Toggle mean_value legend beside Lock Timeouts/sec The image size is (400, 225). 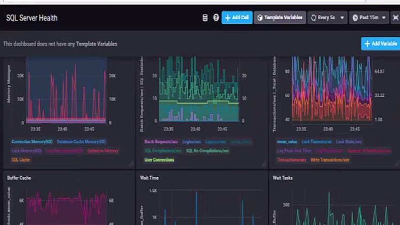287,142
